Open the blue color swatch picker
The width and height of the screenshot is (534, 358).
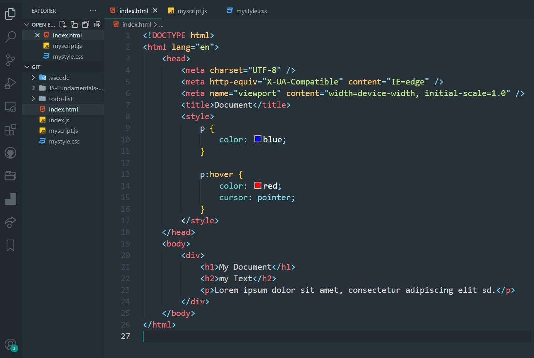[258, 139]
